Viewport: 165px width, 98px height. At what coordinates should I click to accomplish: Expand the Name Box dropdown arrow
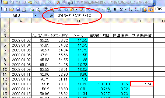[35, 16]
